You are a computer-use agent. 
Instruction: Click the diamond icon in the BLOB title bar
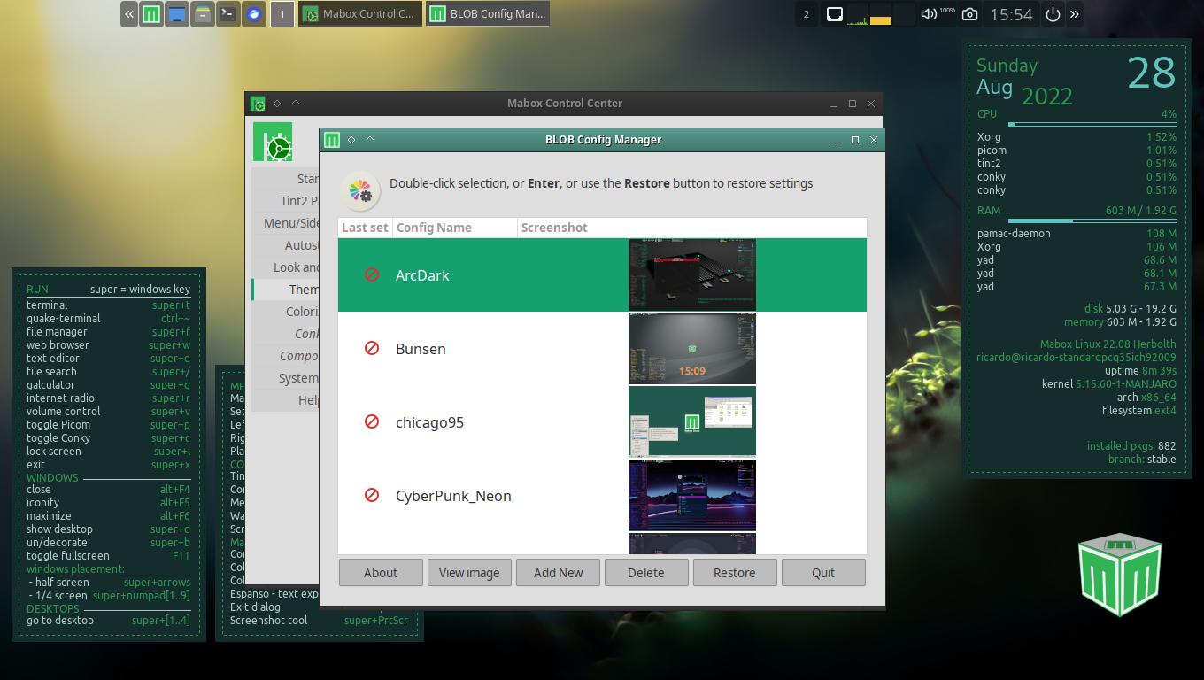[351, 140]
